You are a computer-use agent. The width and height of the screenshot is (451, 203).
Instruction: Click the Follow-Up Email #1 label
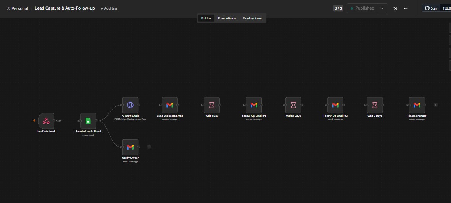tap(254, 116)
